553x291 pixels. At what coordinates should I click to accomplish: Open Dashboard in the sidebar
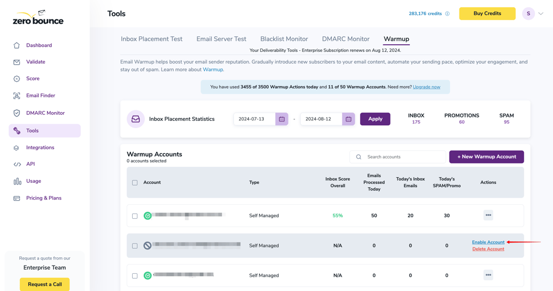click(39, 45)
